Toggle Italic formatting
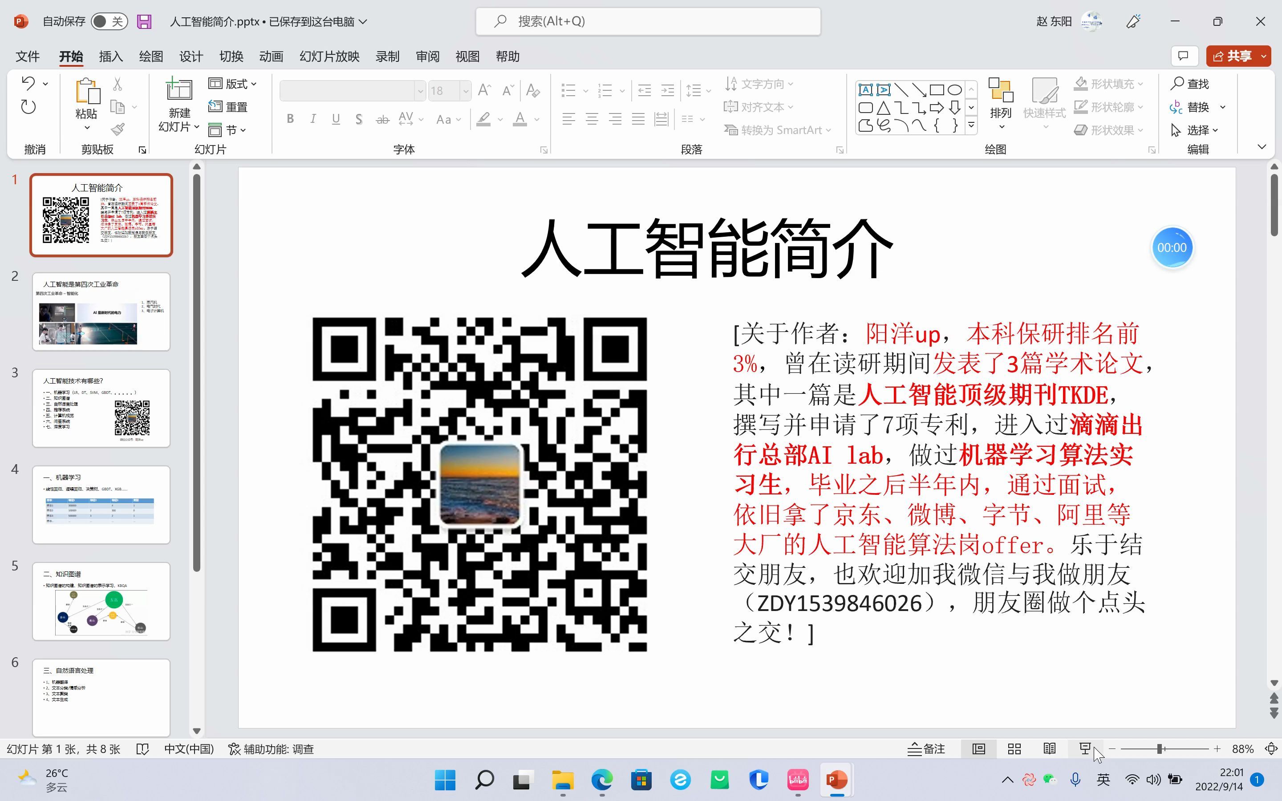 [313, 119]
